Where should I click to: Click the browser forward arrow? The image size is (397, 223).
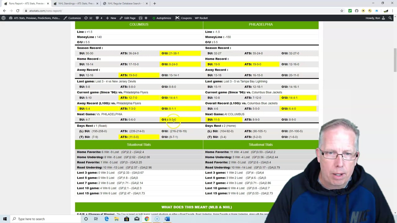[11, 11]
